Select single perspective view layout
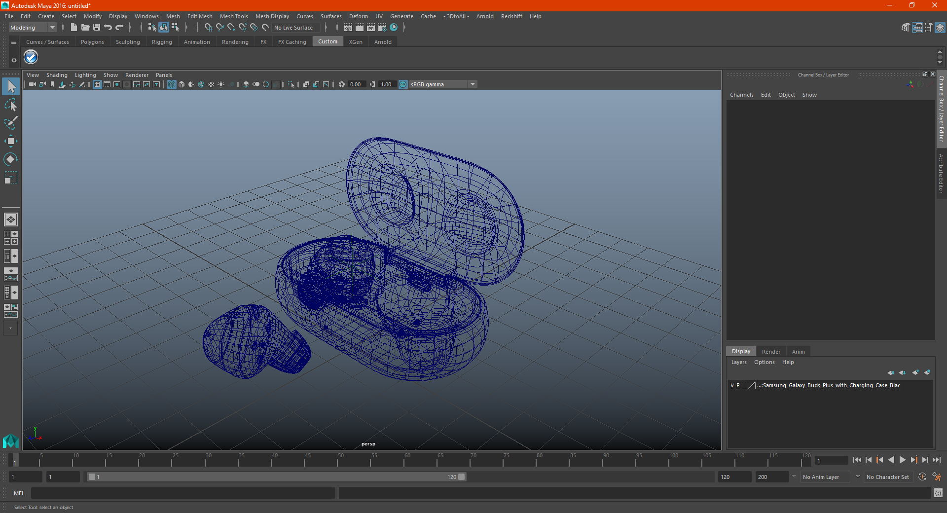Viewport: 947px width, 513px height. point(11,220)
